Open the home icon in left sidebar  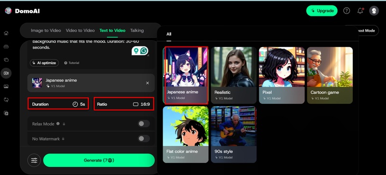pyautogui.click(x=6, y=33)
